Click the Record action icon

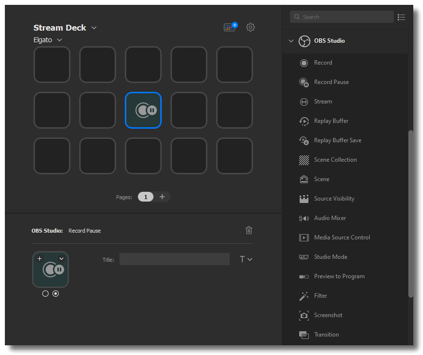coord(304,63)
